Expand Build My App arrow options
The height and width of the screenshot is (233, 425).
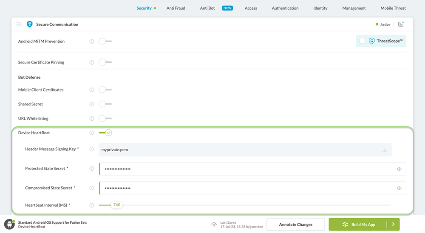coord(393,225)
